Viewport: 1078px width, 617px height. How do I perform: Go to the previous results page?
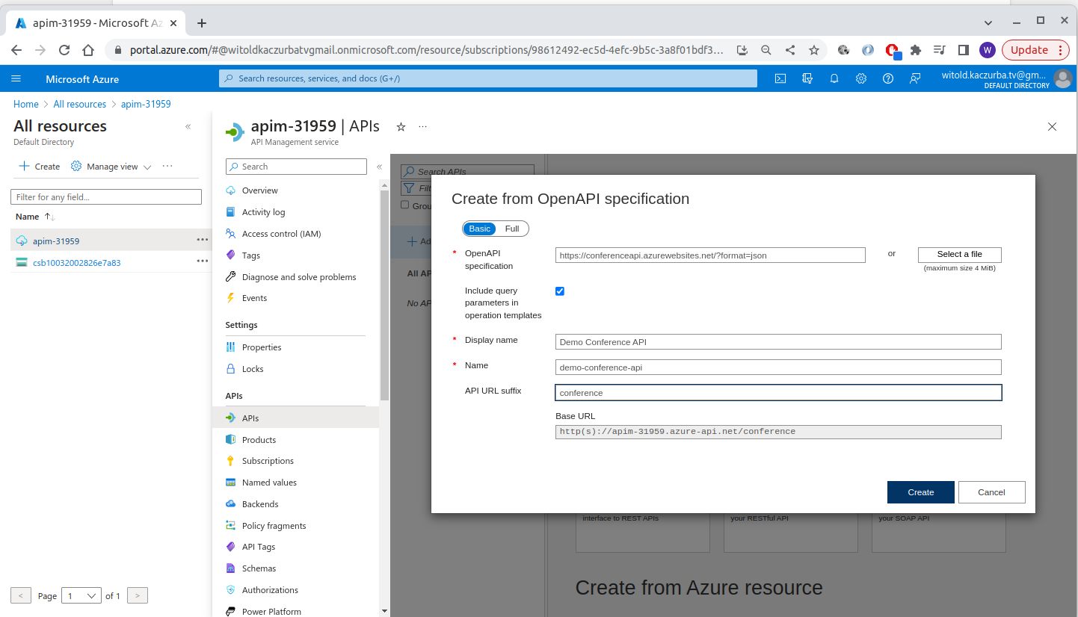(x=21, y=595)
